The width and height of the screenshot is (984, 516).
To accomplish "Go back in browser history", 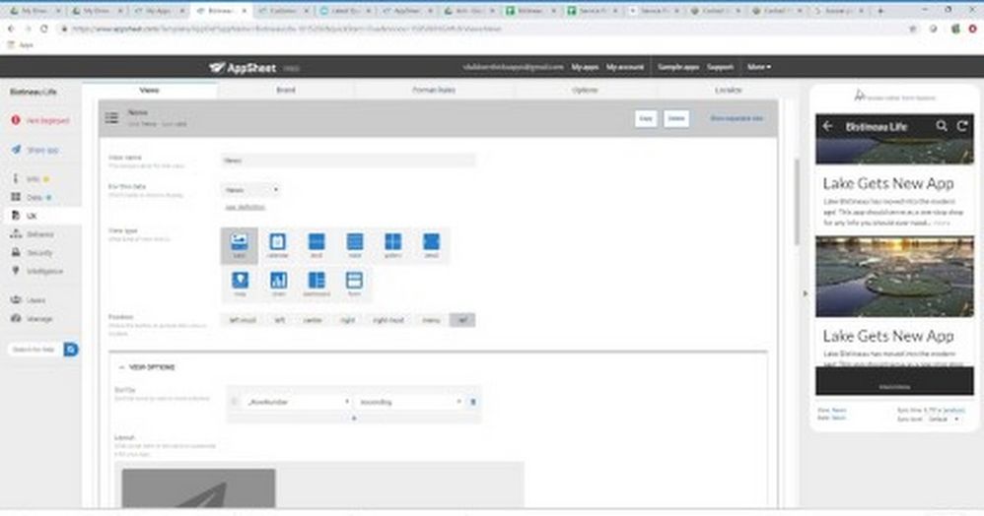I will pos(11,29).
